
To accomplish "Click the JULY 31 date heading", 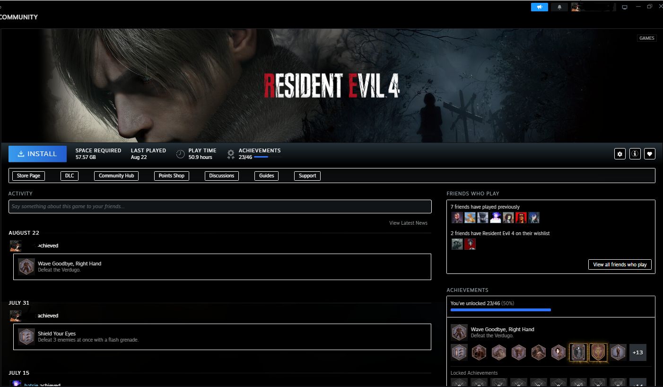I will (19, 303).
